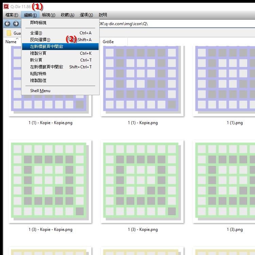
Task: Choose 在新標籤頁中開啟 Shift+Ctrl+T entry
Action: [60, 67]
